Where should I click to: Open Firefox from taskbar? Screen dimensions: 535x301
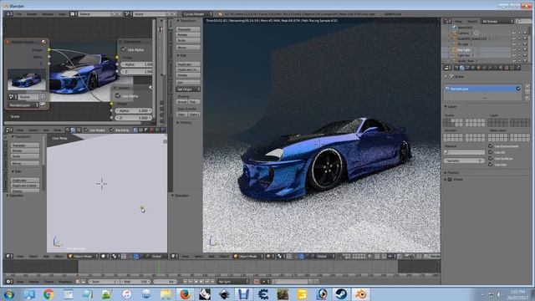(185, 294)
